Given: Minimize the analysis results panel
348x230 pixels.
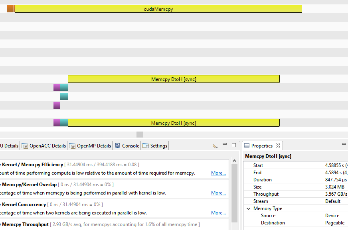Looking at the screenshot, I should point(224,145).
